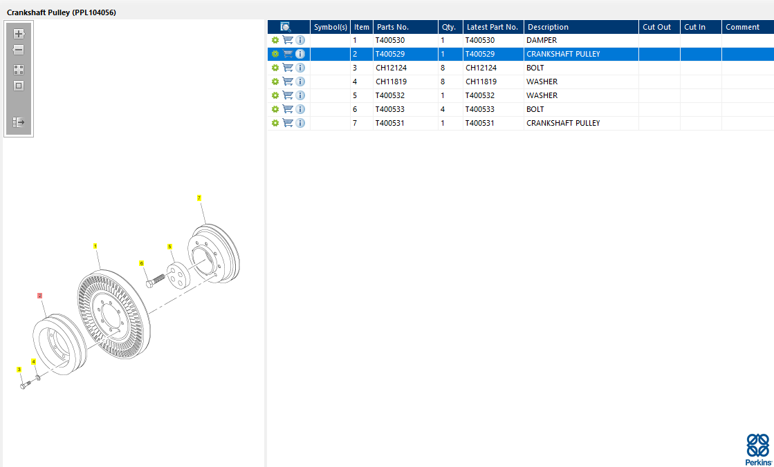The height and width of the screenshot is (467, 774).
Task: Click the list export arrow icon
Action: coord(19,122)
